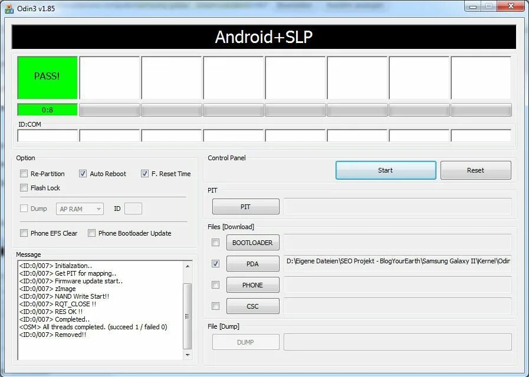529x377 pixels.
Task: Click the green PASS! status box
Action: (x=48, y=78)
